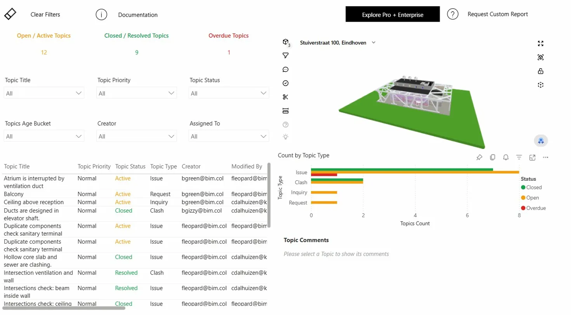
Task: Switch to Closed / Resolved Topics
Action: [137, 35]
